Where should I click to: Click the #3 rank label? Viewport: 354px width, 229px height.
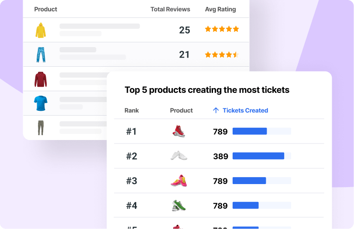pos(132,181)
